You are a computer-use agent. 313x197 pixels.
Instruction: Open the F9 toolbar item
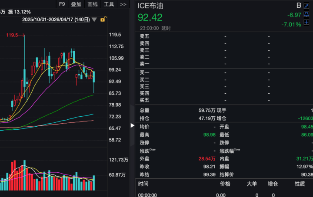(x=62, y=4)
